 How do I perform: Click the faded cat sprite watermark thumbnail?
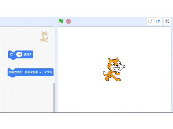pyautogui.click(x=45, y=37)
